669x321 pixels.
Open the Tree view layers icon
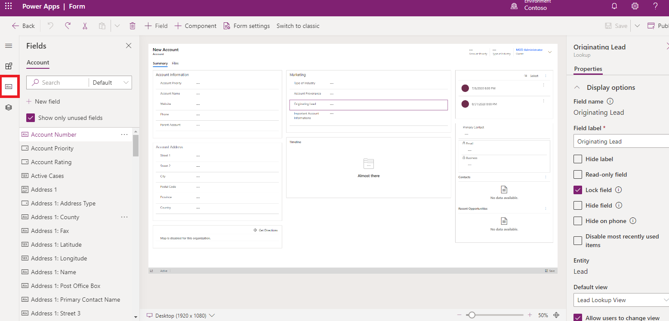point(9,107)
